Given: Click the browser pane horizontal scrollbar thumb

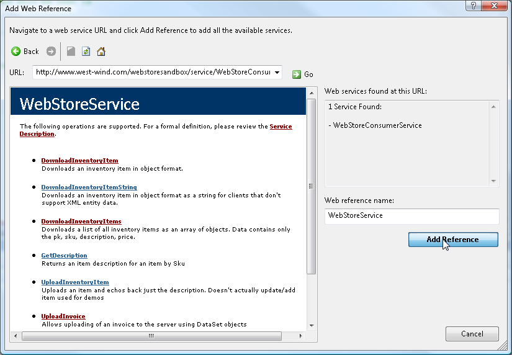Looking at the screenshot, I should coord(151,336).
